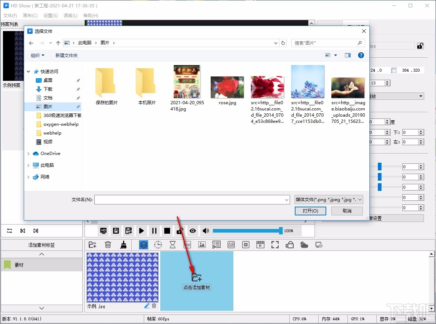Click the HD monitor preview icon
Screen dimensions: 436x324
click(104, 230)
